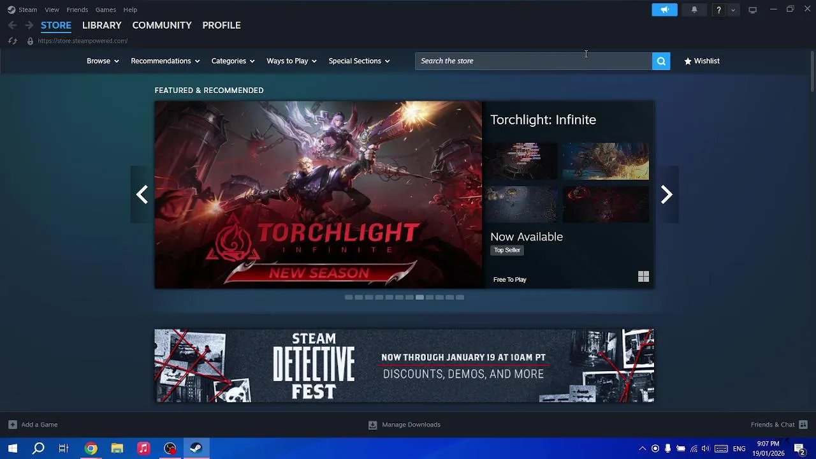Open the Torchlight Infinite main banner image
The width and height of the screenshot is (816, 459).
(319, 194)
